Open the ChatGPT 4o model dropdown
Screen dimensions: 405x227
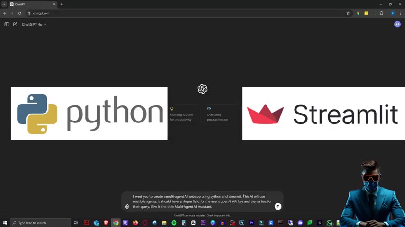[34, 24]
